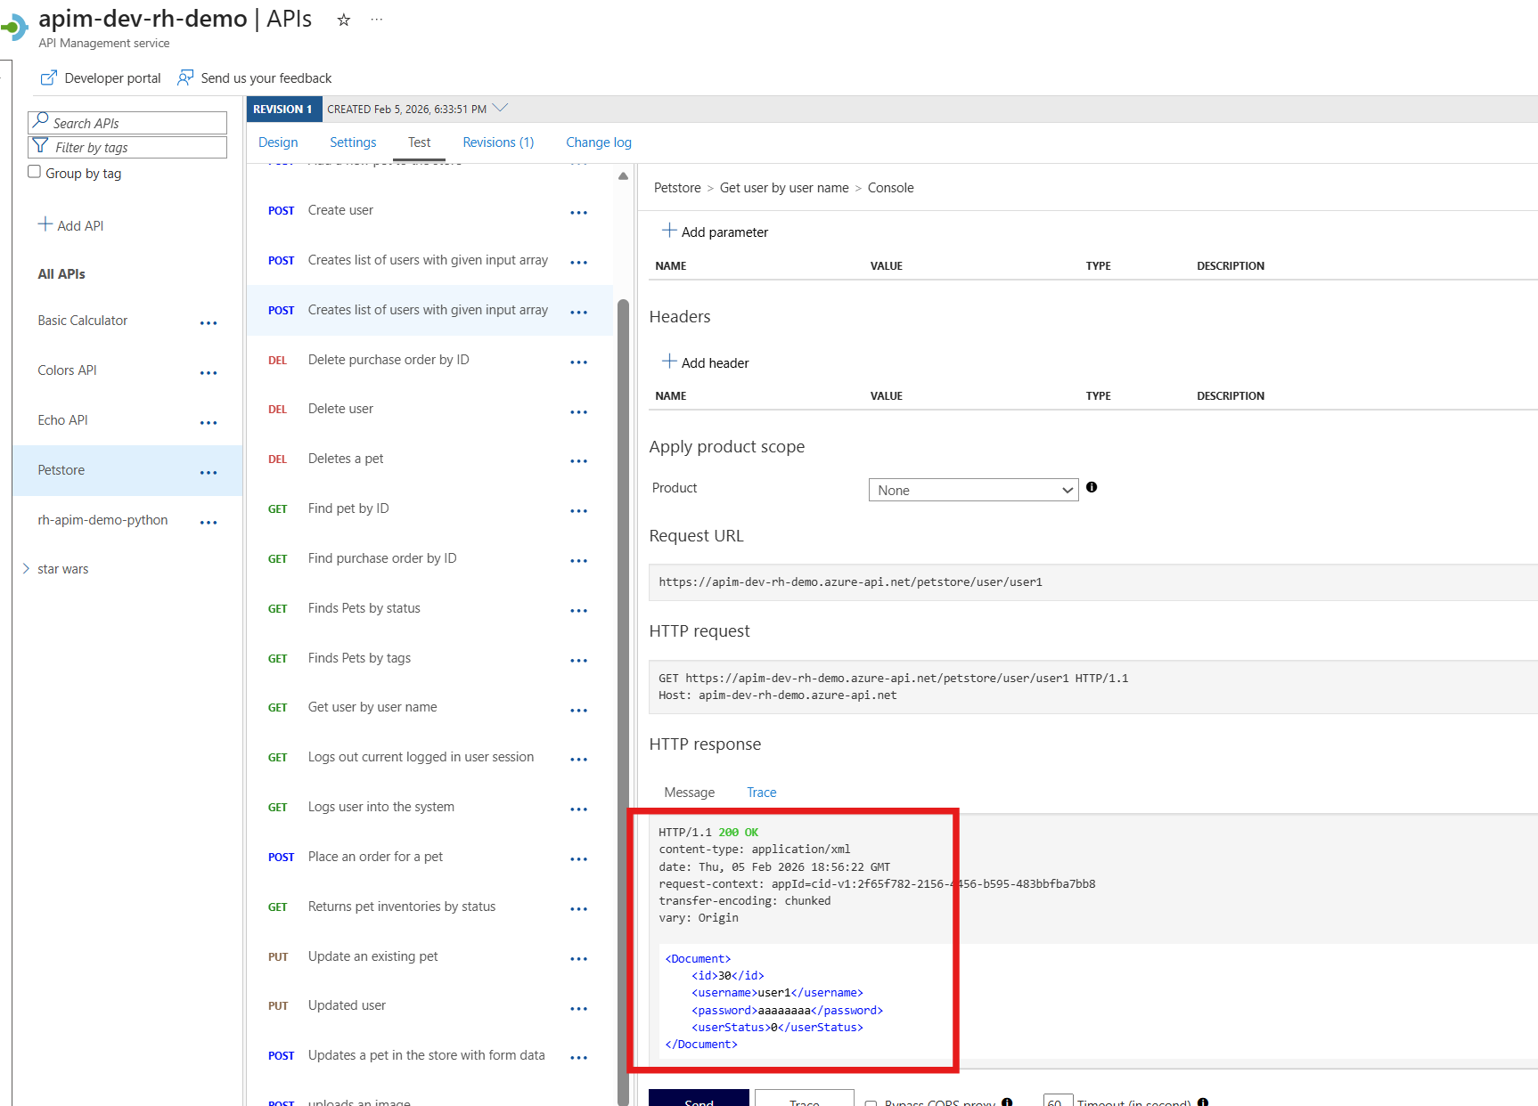Viewport: 1538px width, 1106px height.
Task: Open the Change log tab
Action: [x=599, y=142]
